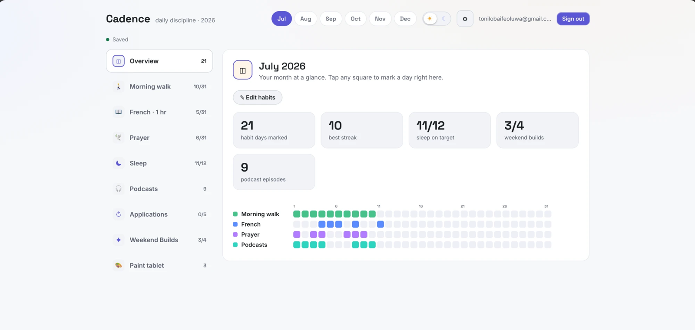The width and height of the screenshot is (695, 330).
Task: Select the '10 best streak' stat card
Action: pos(362,130)
